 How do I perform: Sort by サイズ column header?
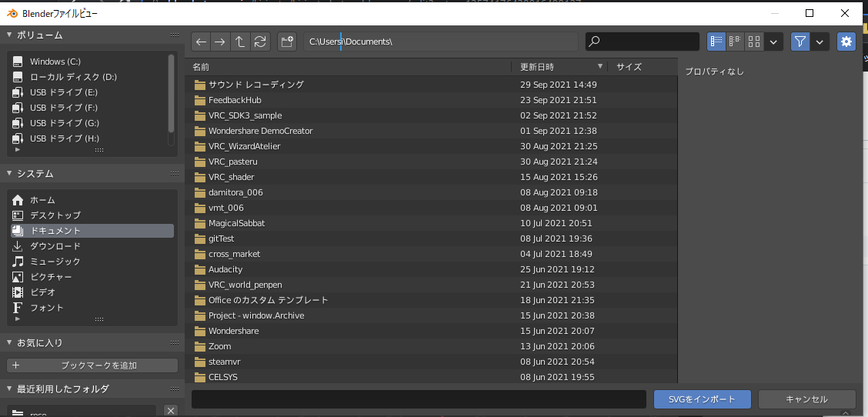[642, 67]
